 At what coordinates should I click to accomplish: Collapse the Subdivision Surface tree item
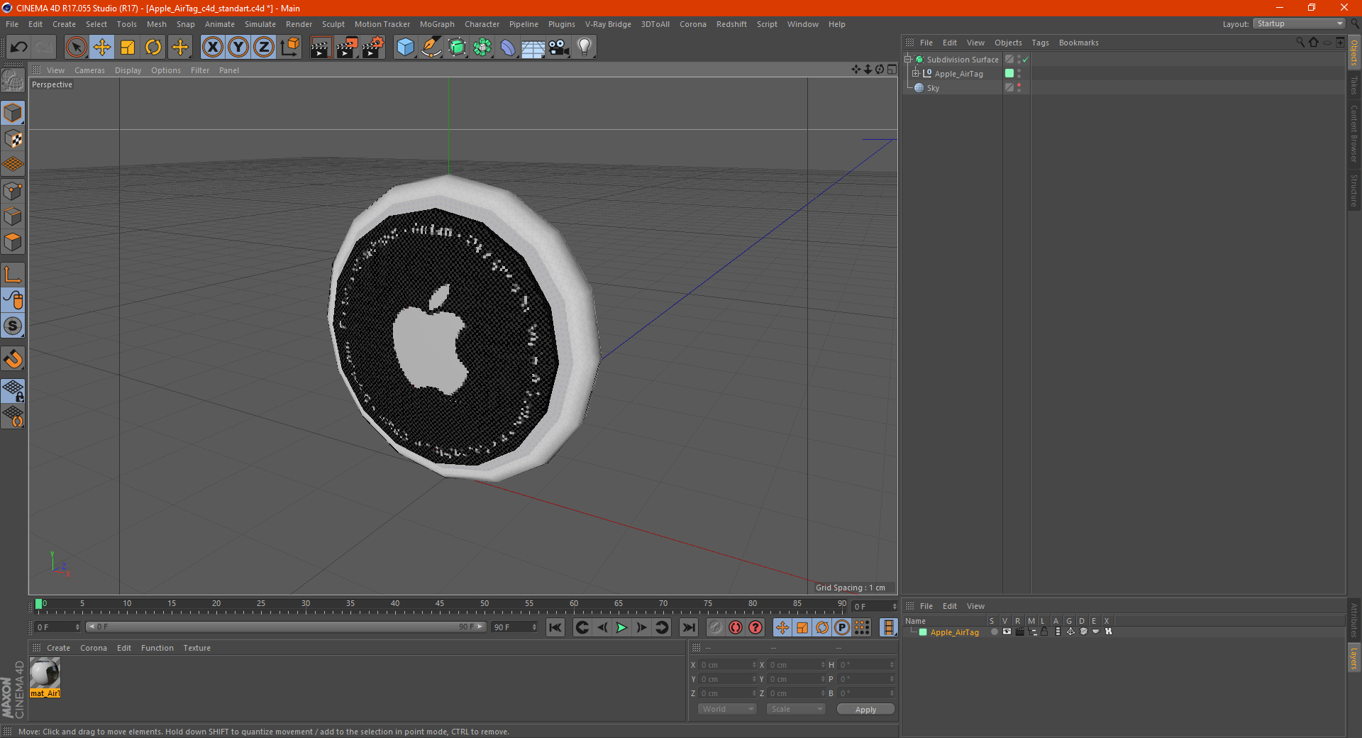coord(907,60)
